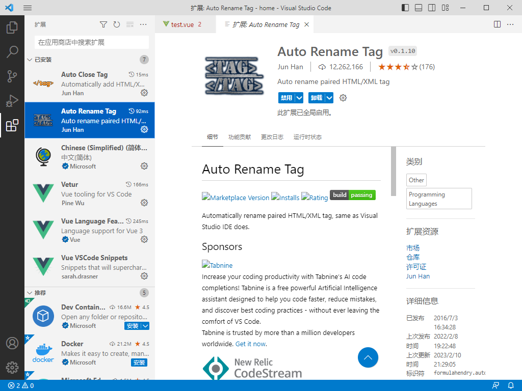The height and width of the screenshot is (391, 522).
Task: Click the settings gear beside 卸载 button
Action: pyautogui.click(x=343, y=98)
